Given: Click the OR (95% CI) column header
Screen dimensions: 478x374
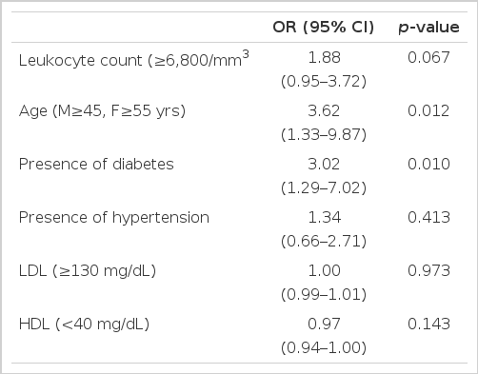Looking at the screenshot, I should click(324, 27).
